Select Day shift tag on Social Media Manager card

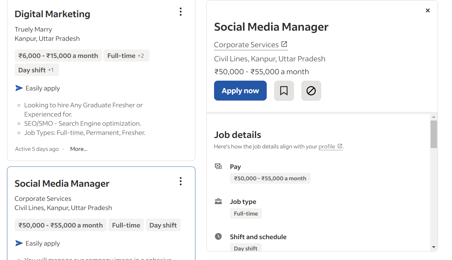tap(163, 225)
